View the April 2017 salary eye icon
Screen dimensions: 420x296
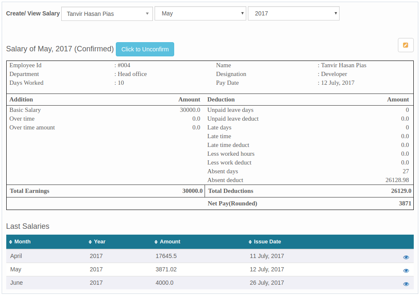coord(406,257)
